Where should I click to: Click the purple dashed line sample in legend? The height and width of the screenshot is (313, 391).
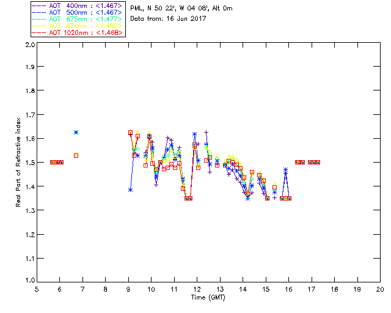coord(39,6)
